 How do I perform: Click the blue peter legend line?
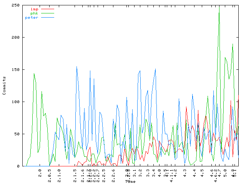47,18
